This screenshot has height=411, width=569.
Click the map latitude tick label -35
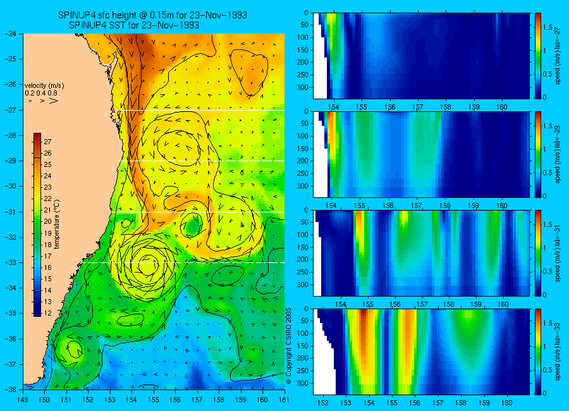tap(11, 314)
